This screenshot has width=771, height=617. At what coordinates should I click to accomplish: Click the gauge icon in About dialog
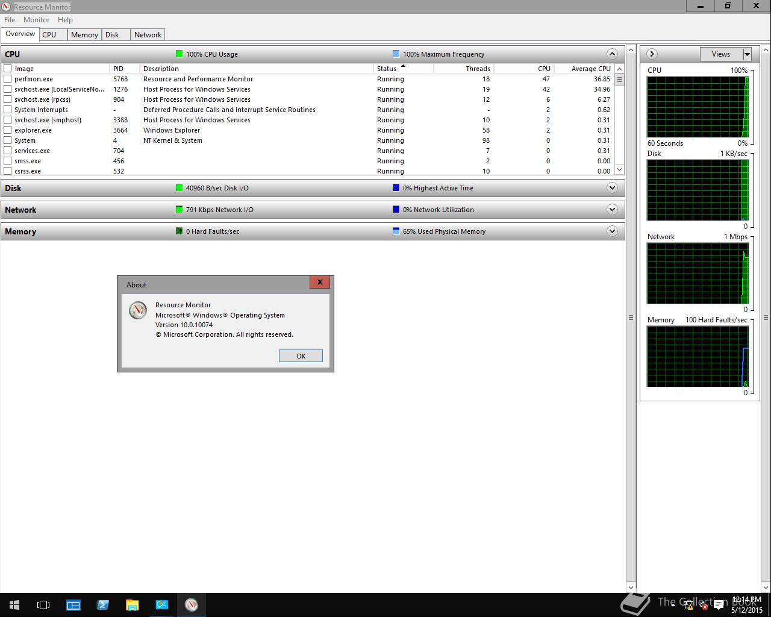(x=138, y=310)
